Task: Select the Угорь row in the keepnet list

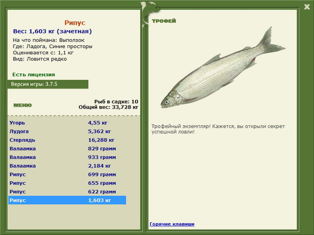Action: tap(67, 123)
